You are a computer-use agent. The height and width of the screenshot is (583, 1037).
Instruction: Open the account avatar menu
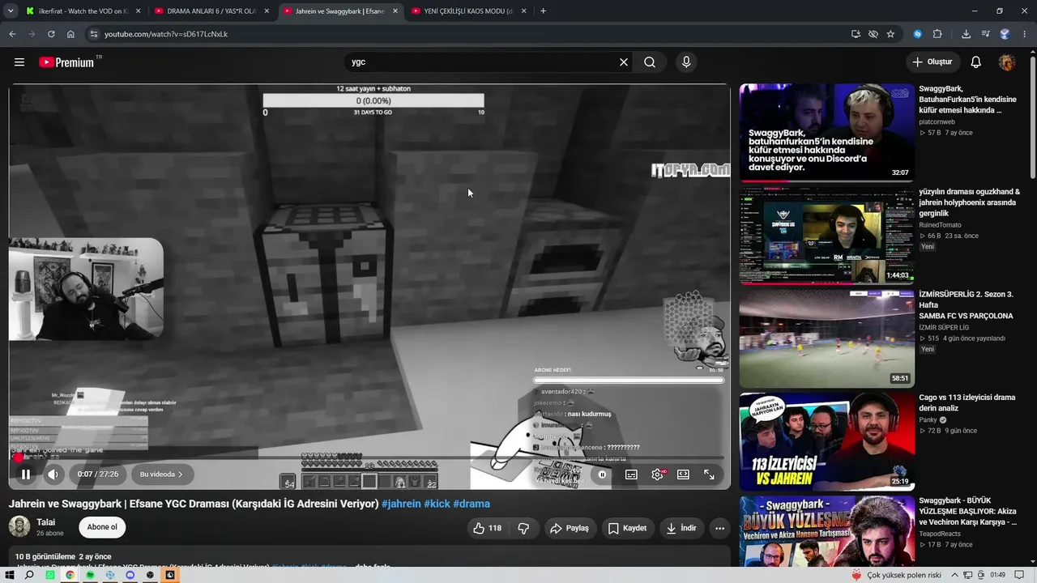tap(1007, 62)
